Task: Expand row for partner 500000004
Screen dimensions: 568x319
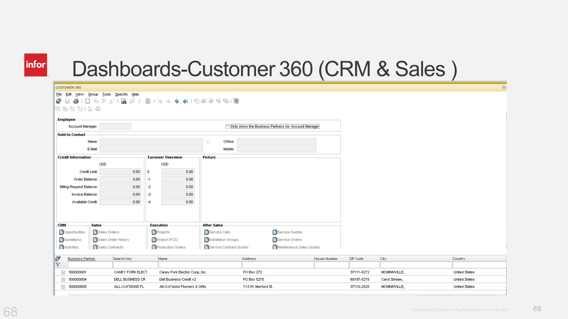Action: 63,279
